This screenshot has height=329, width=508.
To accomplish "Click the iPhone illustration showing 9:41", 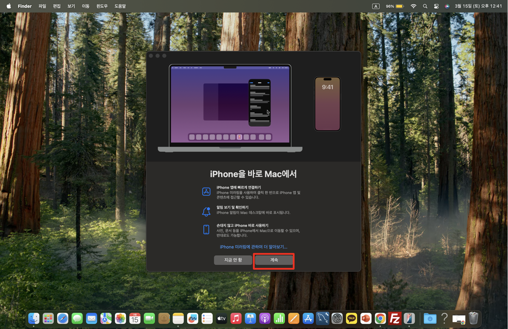I will point(327,104).
